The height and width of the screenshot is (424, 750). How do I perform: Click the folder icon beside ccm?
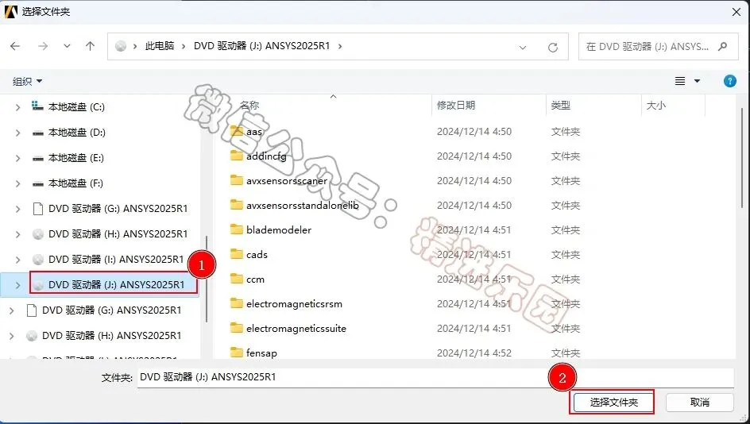pyautogui.click(x=236, y=279)
